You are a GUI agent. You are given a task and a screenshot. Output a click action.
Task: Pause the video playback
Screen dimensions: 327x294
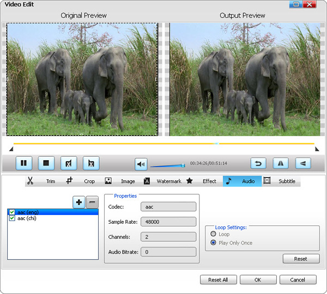[24, 163]
